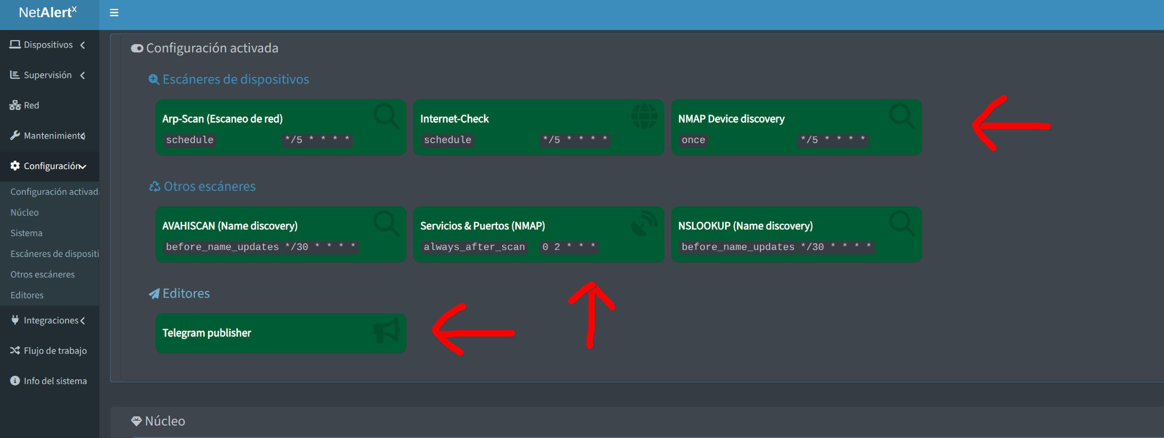Screen dimensions: 1164x438
Task: Click the magnifier icon on AVAHISCAN card
Action: tap(386, 223)
